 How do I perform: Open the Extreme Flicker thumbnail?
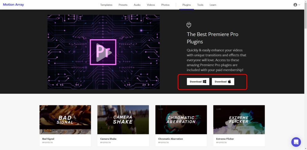click(x=239, y=120)
